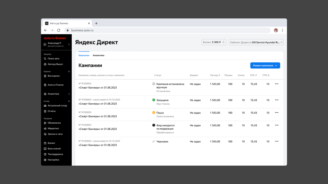Open the paused «Смарт-баннеры» campaign
This screenshot has width=328, height=184.
[x=98, y=116]
